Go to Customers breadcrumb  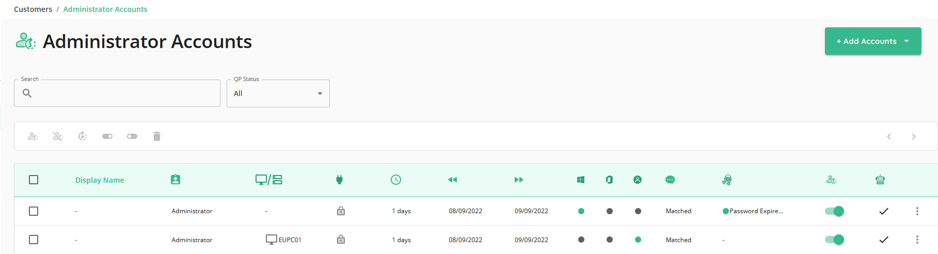33,9
